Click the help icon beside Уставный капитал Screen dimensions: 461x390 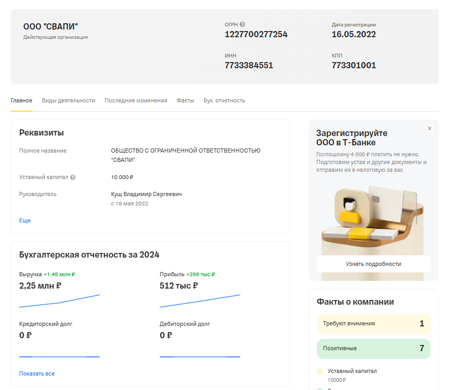[73, 177]
